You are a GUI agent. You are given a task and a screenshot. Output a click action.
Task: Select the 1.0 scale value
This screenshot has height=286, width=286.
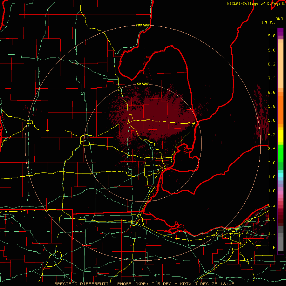tap(272, 191)
